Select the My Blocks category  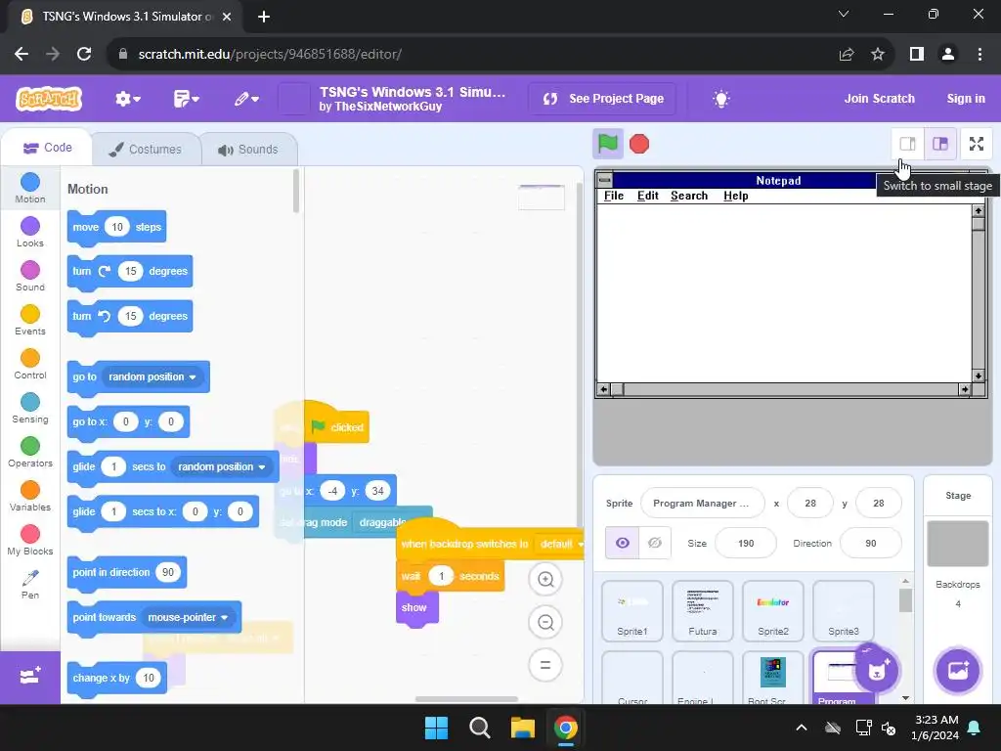30,541
